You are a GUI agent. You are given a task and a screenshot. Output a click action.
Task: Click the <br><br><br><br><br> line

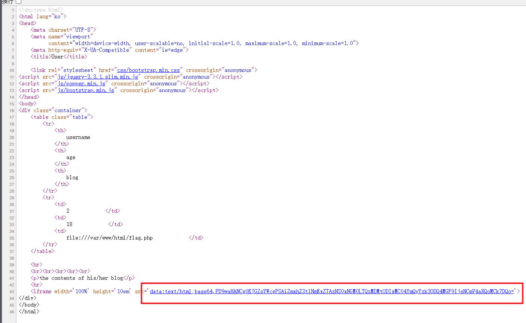pos(60,271)
